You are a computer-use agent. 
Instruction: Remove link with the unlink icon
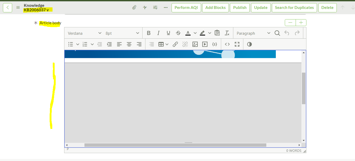pos(185,44)
